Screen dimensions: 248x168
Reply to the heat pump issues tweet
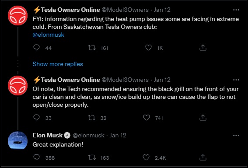tap(37, 48)
